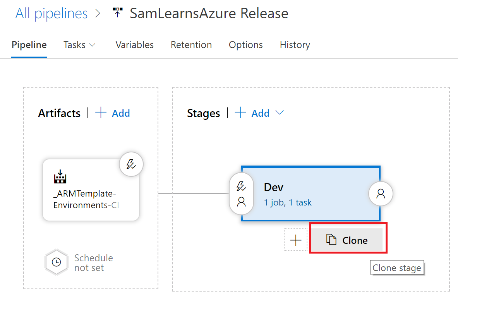Add a new stage

coord(254,113)
